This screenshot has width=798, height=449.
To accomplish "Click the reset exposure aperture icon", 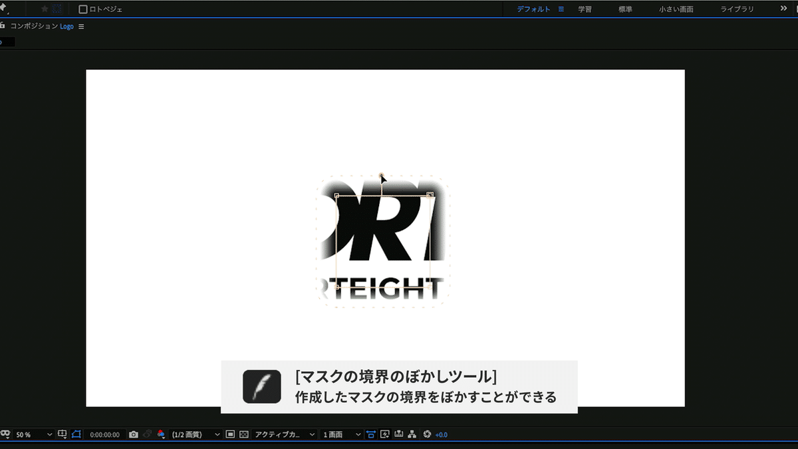I will (x=428, y=434).
